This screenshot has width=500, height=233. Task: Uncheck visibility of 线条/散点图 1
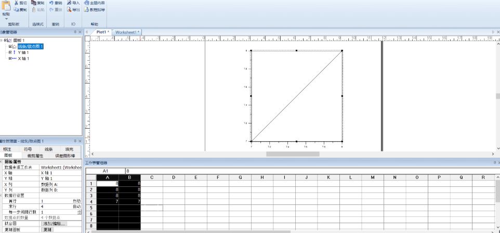[10, 47]
